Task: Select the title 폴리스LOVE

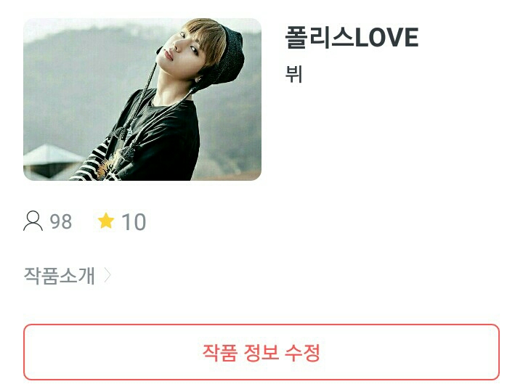Action: [352, 37]
